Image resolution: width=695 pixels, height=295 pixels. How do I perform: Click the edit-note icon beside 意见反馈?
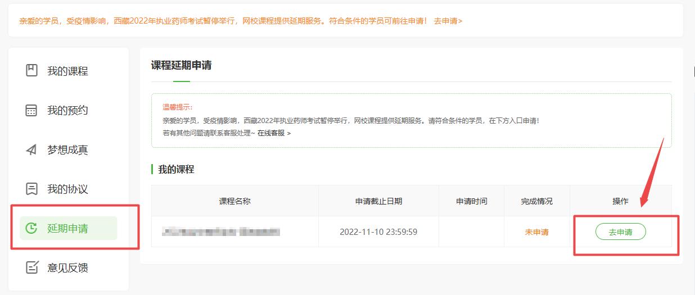coord(32,267)
